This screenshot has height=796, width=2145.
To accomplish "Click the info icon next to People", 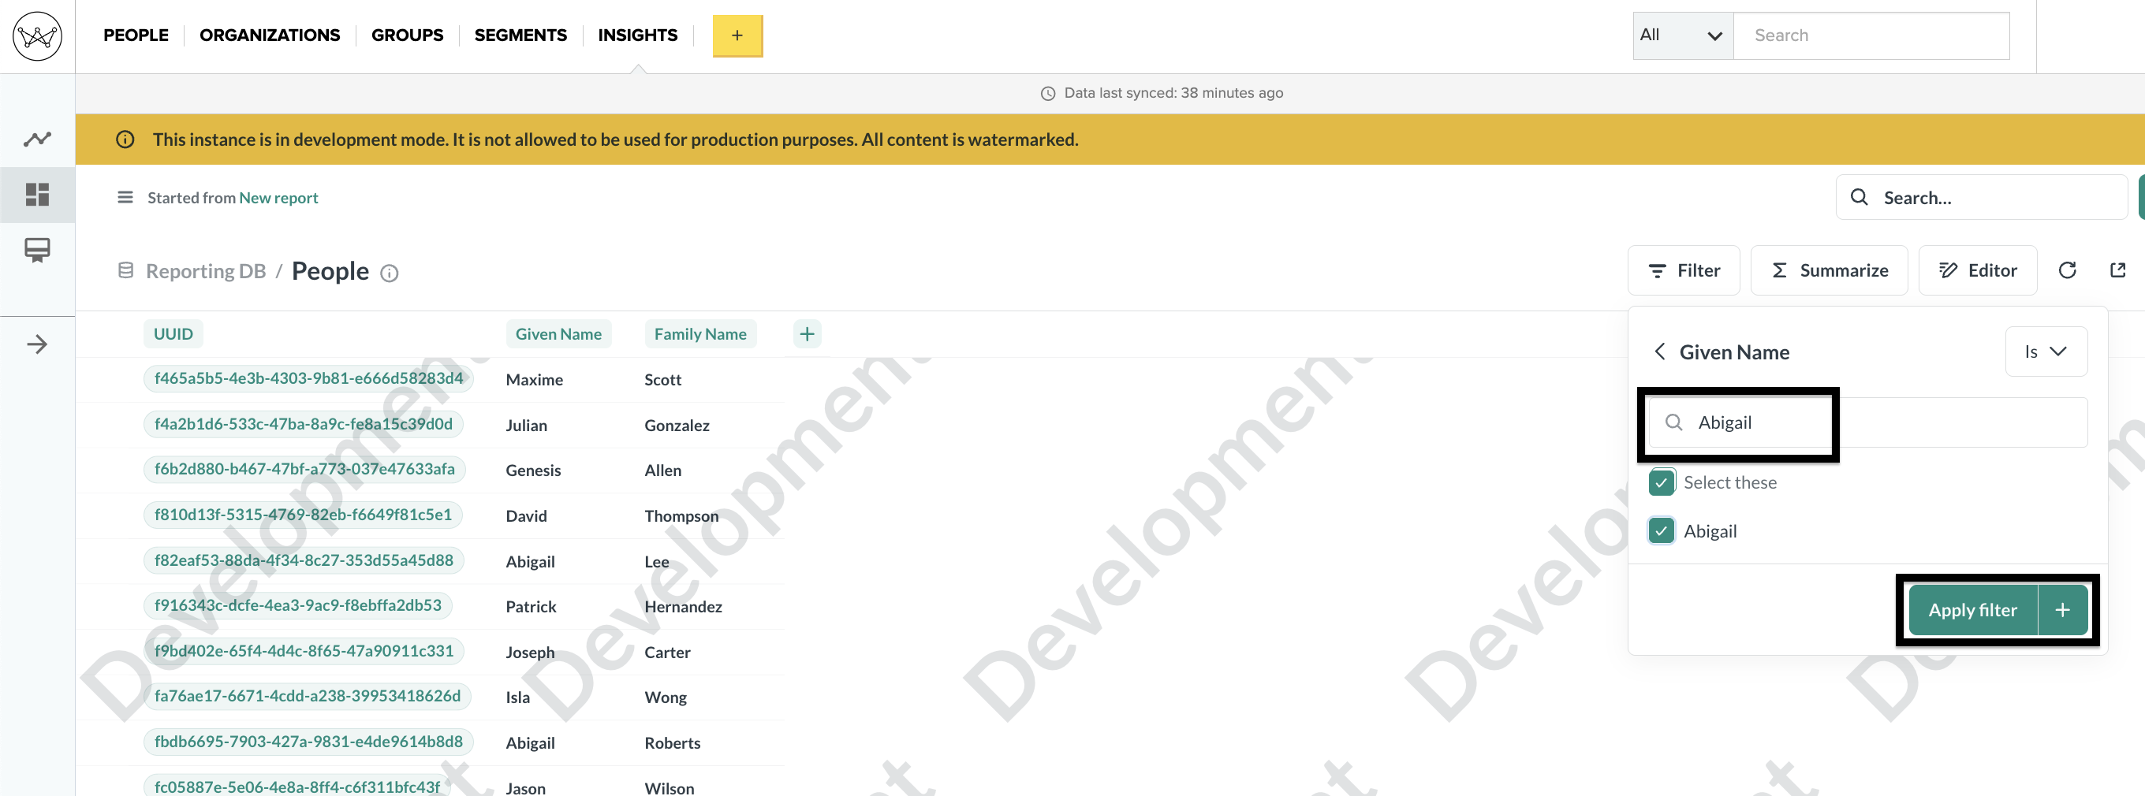I will pos(389,273).
